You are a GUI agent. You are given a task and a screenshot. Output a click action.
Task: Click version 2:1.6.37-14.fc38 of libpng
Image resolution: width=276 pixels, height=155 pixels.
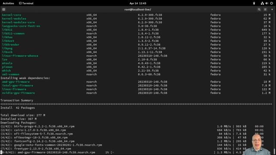pyautogui.click(x=151, y=48)
